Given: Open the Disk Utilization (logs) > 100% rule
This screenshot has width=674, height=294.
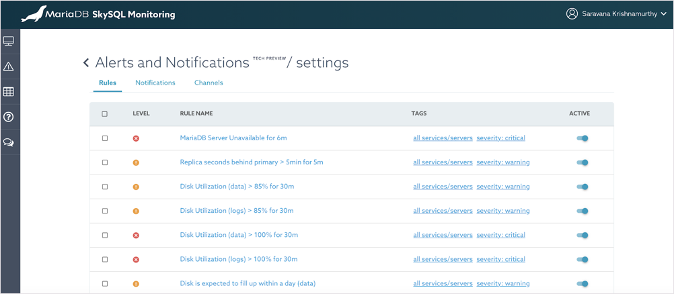Looking at the screenshot, I should [238, 259].
